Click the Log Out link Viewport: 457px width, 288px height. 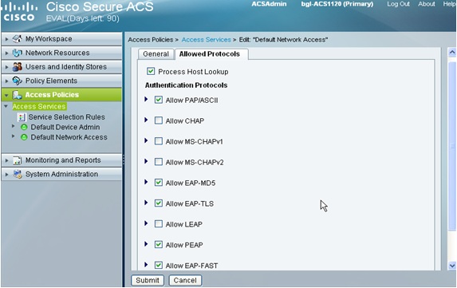pyautogui.click(x=398, y=4)
